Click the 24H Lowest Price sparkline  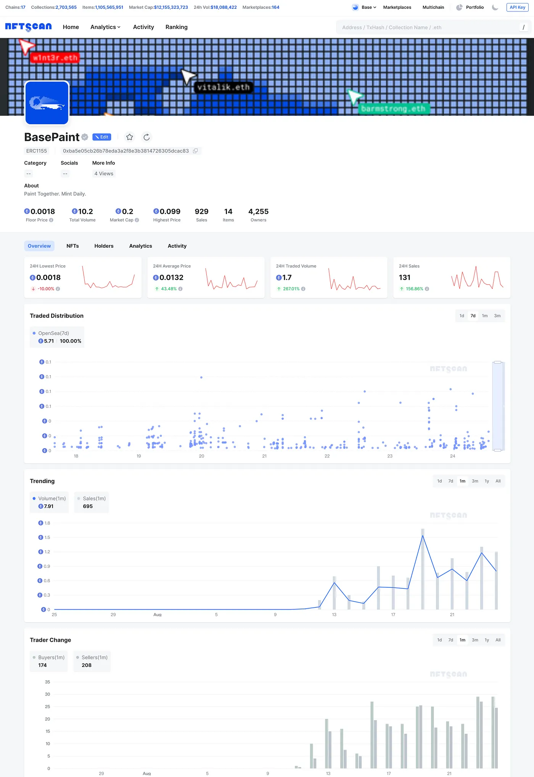pos(109,277)
